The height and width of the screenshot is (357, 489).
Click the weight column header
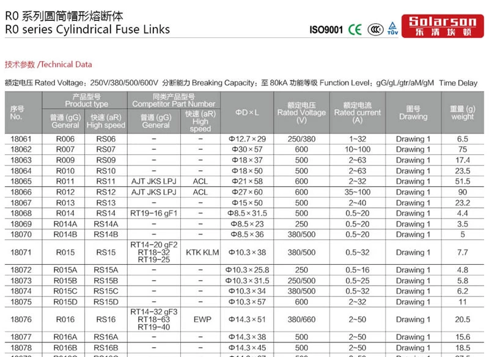462,113
